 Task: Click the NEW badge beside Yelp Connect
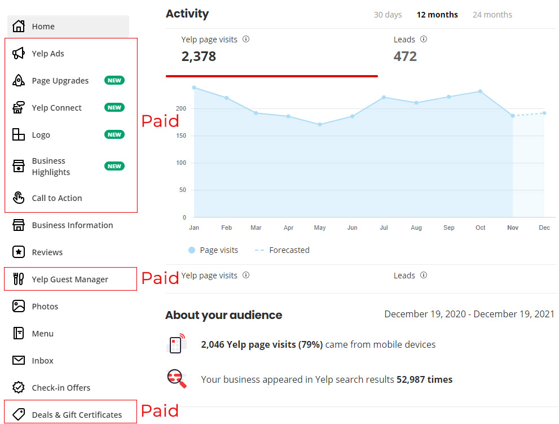pyautogui.click(x=115, y=107)
